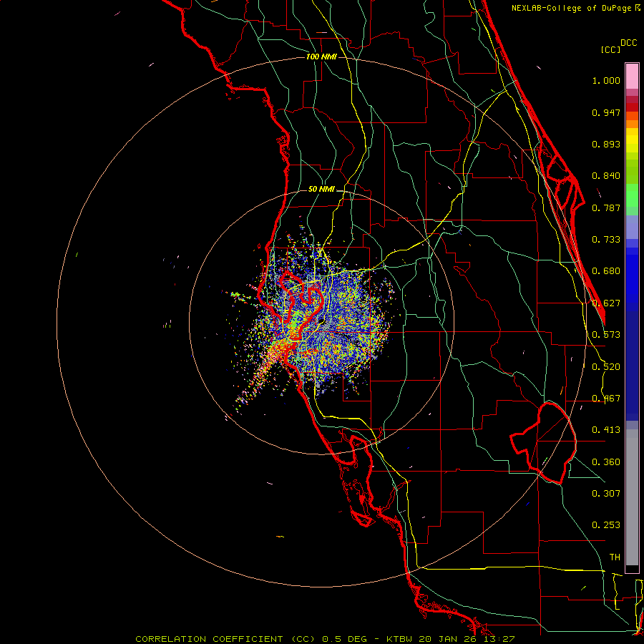Click the 0.520 scale value
Image resolution: width=644 pixels, height=644 pixels.
(x=606, y=367)
